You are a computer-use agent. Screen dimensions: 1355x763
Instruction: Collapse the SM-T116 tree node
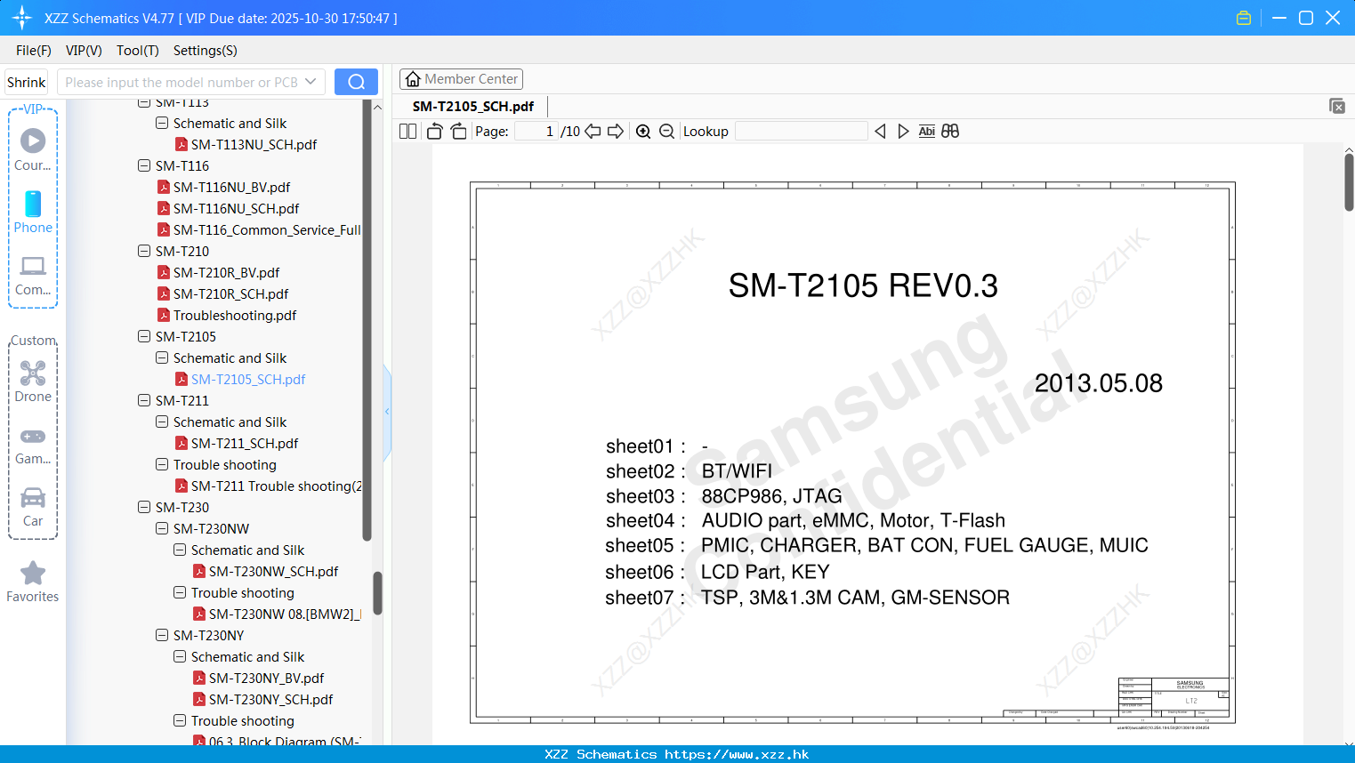(144, 165)
